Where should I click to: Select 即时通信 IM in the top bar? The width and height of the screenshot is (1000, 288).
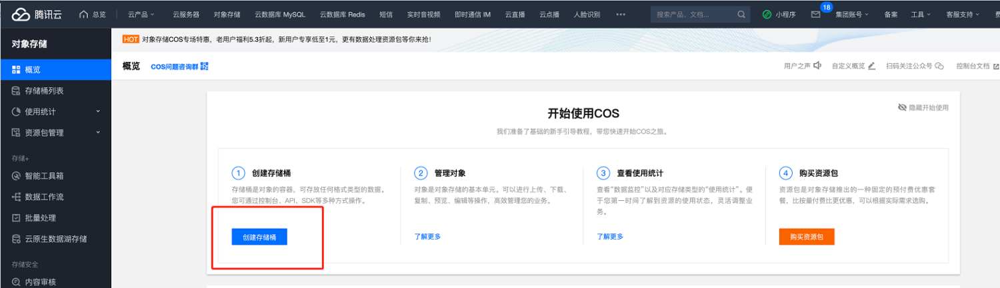tap(473, 14)
